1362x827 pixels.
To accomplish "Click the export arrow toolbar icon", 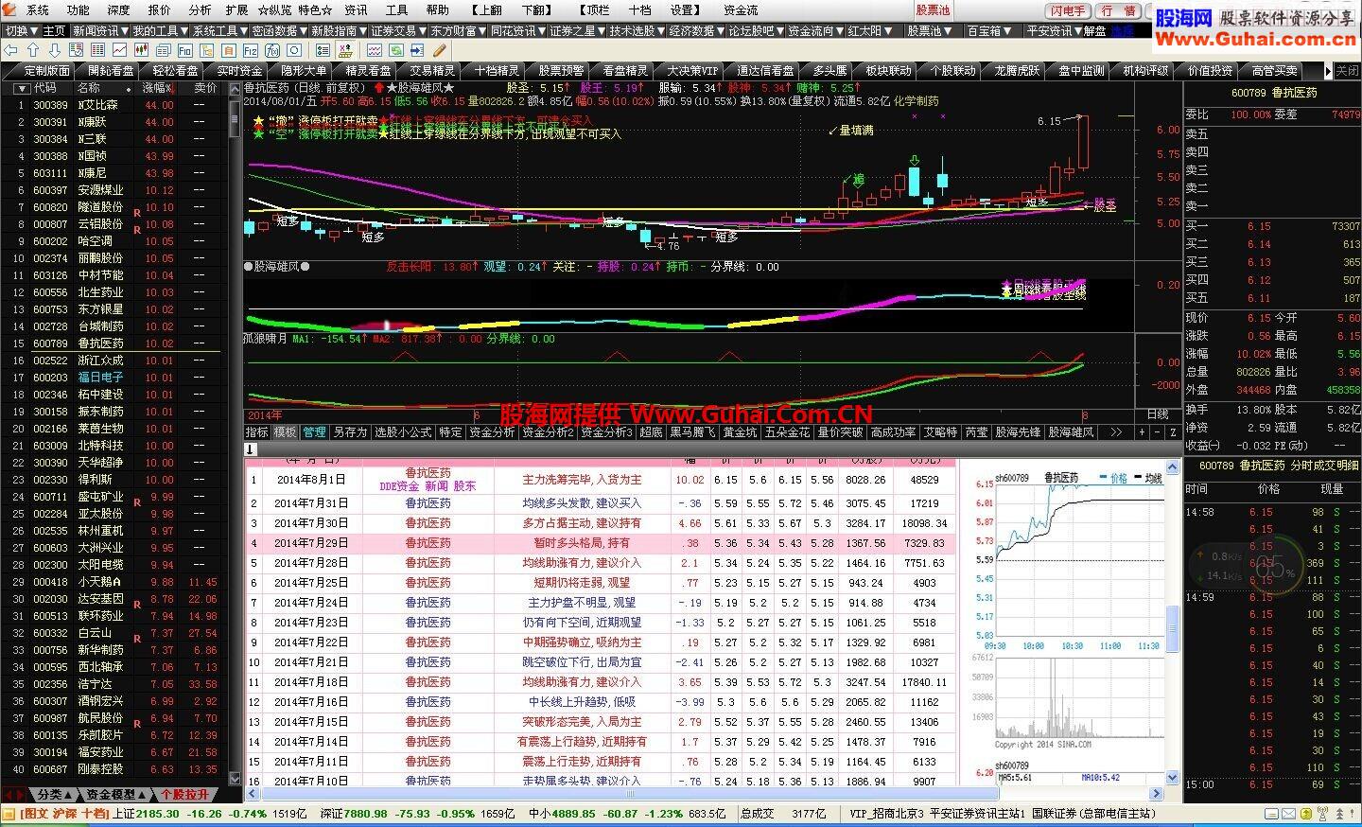I will pyautogui.click(x=417, y=50).
